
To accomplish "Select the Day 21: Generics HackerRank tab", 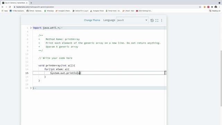I will (15, 3).
